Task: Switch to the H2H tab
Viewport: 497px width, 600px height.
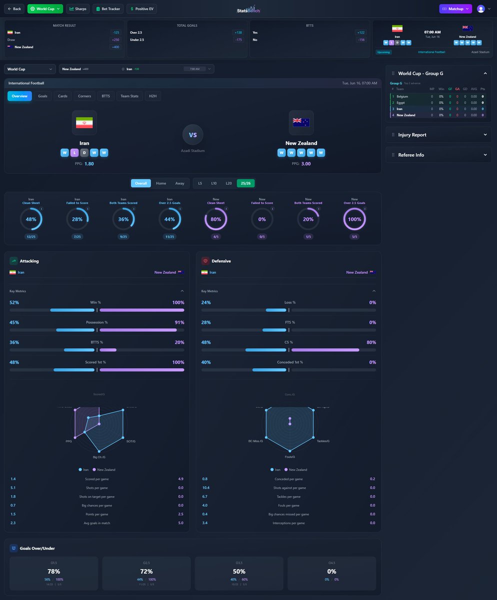Action: [x=153, y=96]
